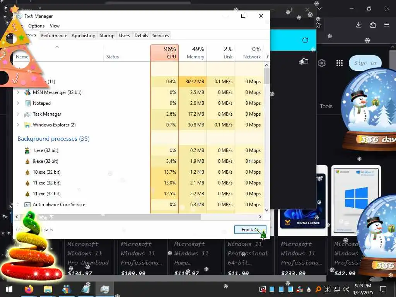The width and height of the screenshot is (396, 297).
Task: Switch to the Services tab
Action: tap(160, 35)
